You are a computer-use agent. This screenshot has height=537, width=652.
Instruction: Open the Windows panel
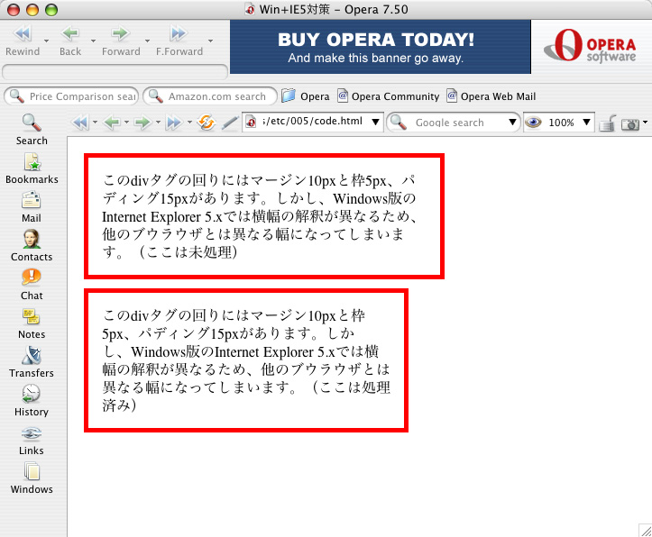click(32, 478)
